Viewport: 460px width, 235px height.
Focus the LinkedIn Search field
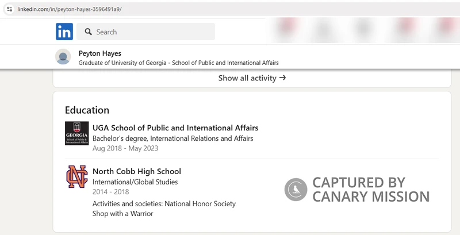click(x=146, y=32)
